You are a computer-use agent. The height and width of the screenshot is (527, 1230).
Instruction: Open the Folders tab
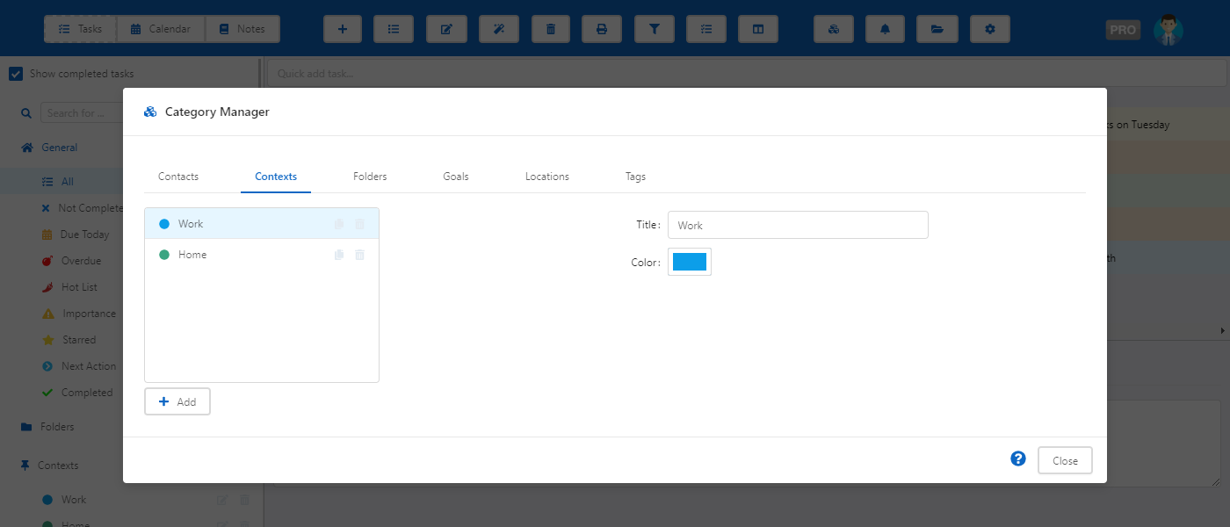pos(370,177)
